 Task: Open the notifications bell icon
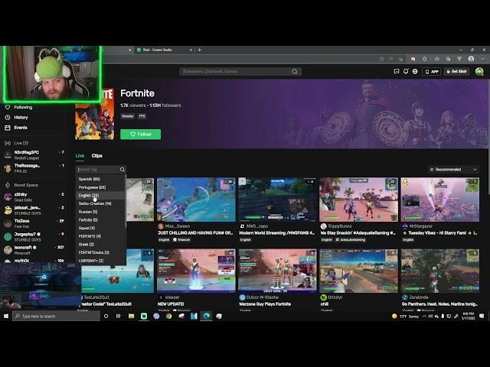(x=406, y=71)
